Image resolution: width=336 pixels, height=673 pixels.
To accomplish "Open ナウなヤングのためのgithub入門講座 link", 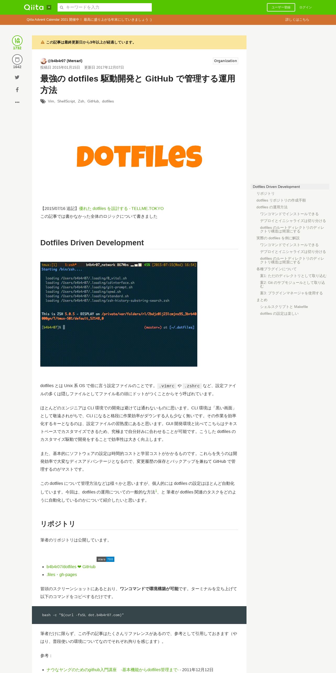I will tap(113, 670).
